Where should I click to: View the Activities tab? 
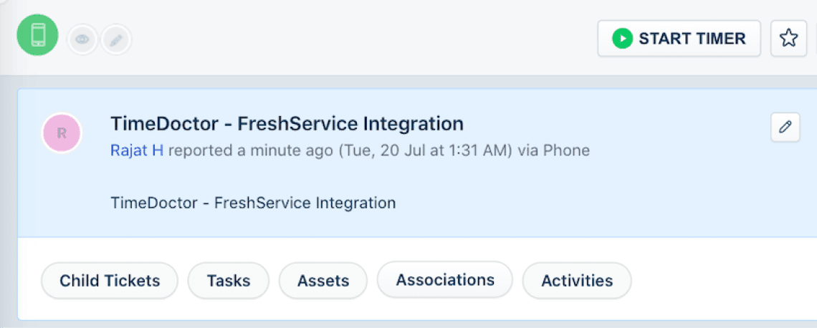(x=577, y=281)
